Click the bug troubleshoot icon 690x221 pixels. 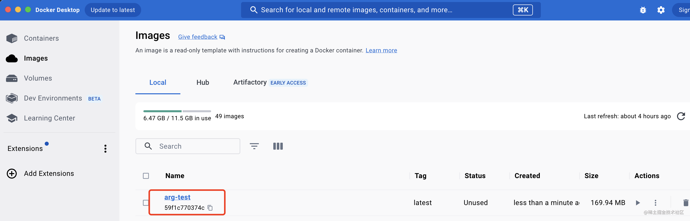pos(643,10)
